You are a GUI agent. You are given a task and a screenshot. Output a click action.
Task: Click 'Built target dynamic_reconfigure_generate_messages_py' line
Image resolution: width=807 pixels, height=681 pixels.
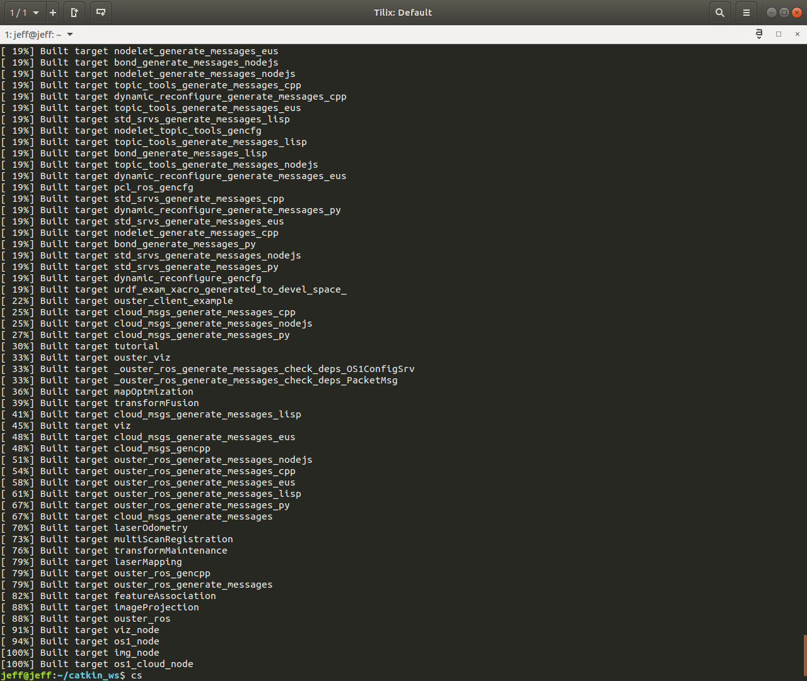(x=171, y=210)
